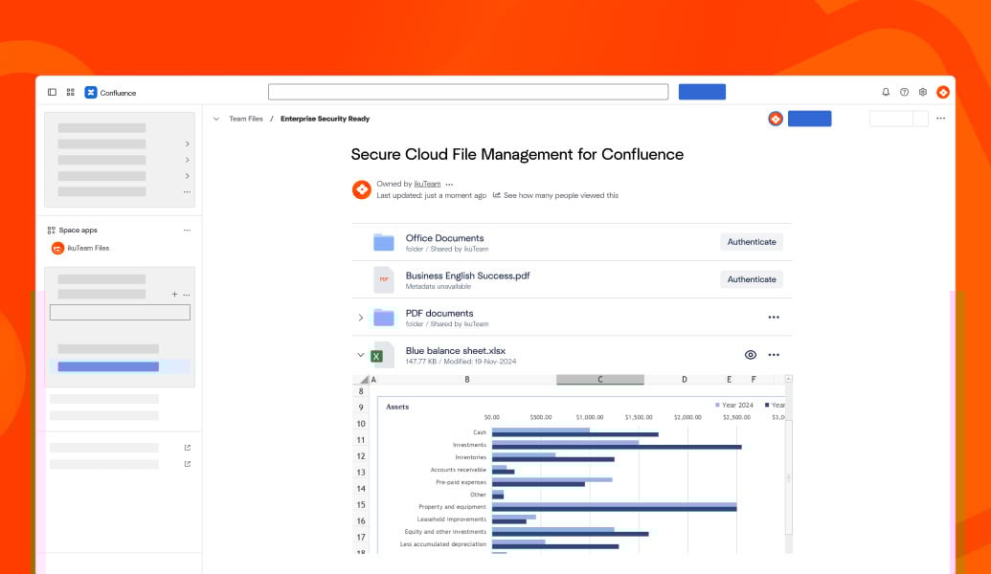
Task: Open the settings gear icon
Action: 923,93
